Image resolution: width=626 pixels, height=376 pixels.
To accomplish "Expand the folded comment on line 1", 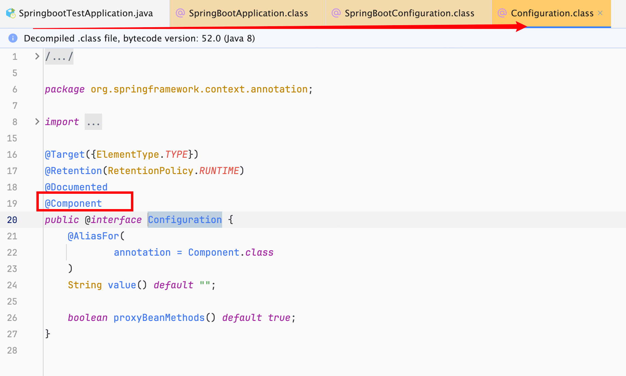I will click(37, 56).
